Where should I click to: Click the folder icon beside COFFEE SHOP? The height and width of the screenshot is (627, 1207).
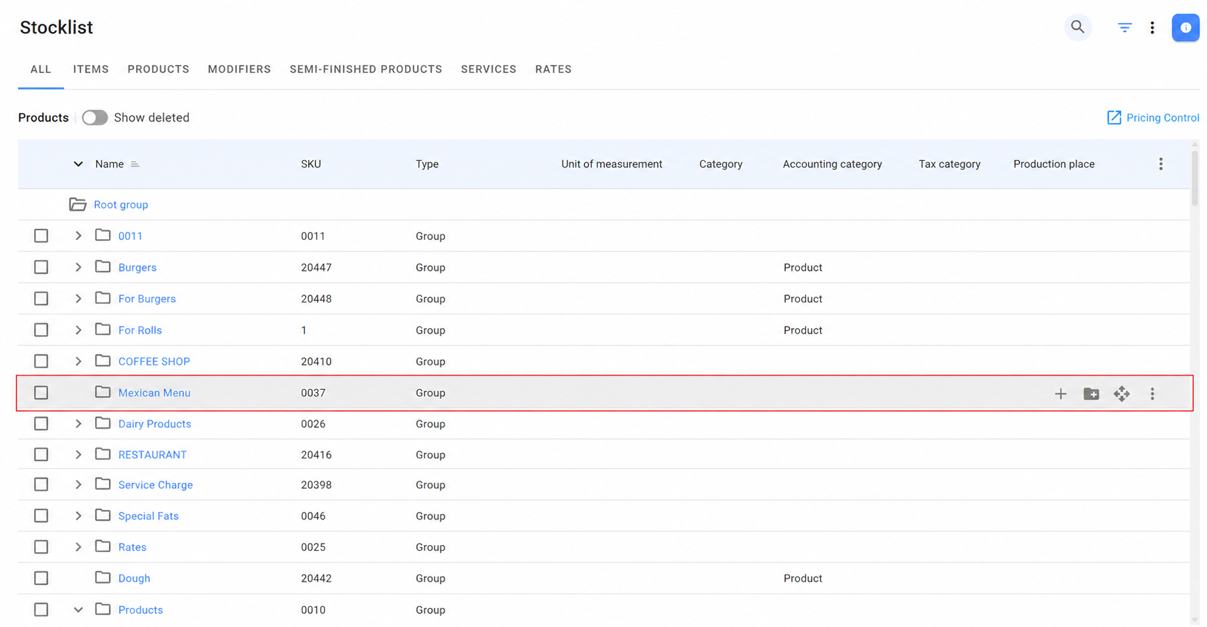tap(103, 361)
